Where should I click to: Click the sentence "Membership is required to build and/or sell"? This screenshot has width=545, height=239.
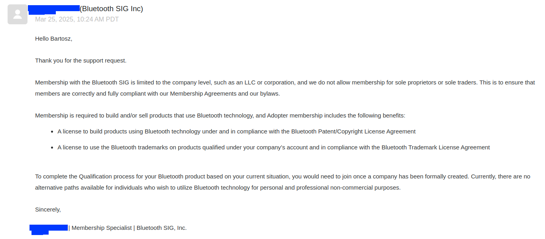(x=220, y=116)
